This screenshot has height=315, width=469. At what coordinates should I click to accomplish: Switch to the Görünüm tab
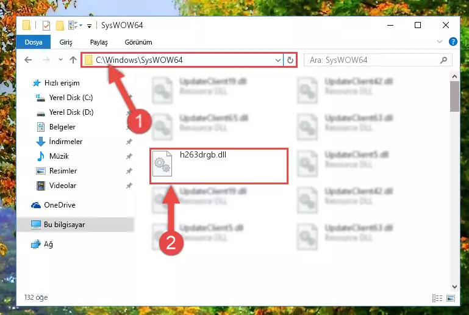138,42
